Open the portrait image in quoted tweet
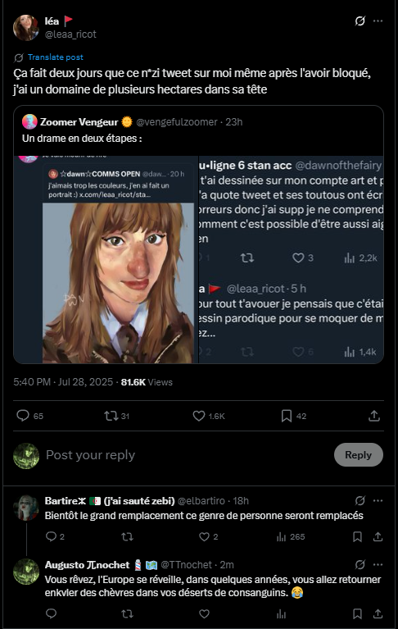The height and width of the screenshot is (629, 398). 119,283
